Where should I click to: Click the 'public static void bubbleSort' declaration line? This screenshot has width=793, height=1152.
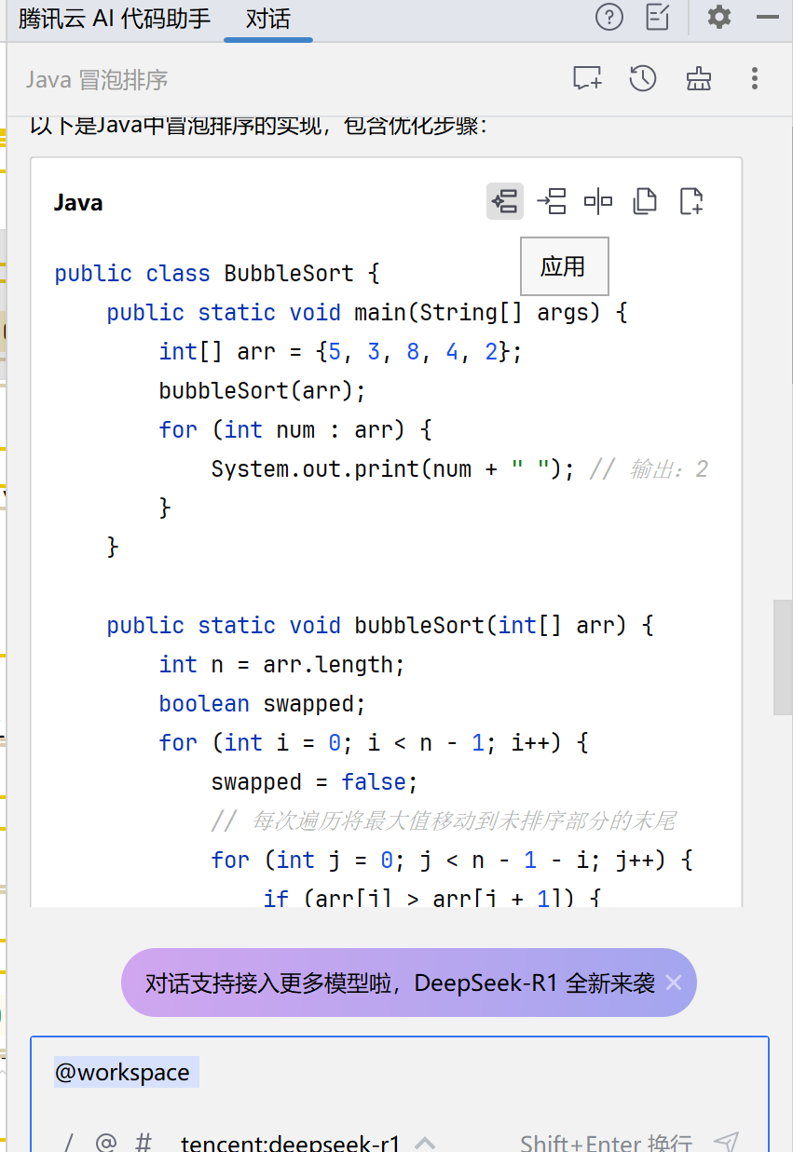pyautogui.click(x=380, y=625)
